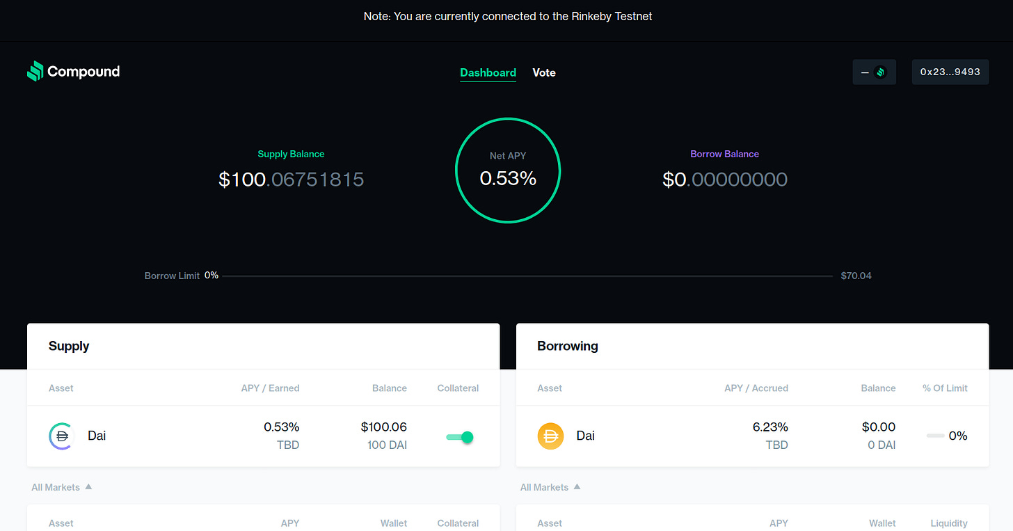The height and width of the screenshot is (531, 1013).
Task: Click the Borrow Limit progress bar
Action: 527,276
